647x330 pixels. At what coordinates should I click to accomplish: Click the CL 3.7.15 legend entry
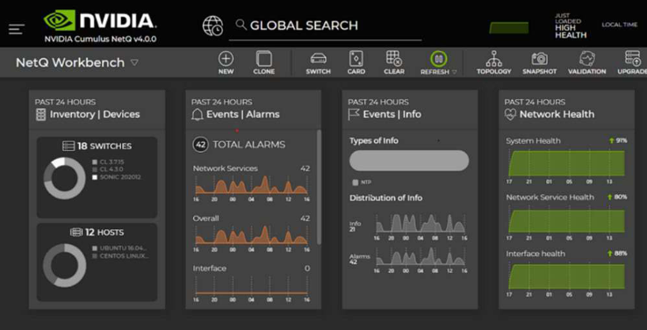point(108,161)
